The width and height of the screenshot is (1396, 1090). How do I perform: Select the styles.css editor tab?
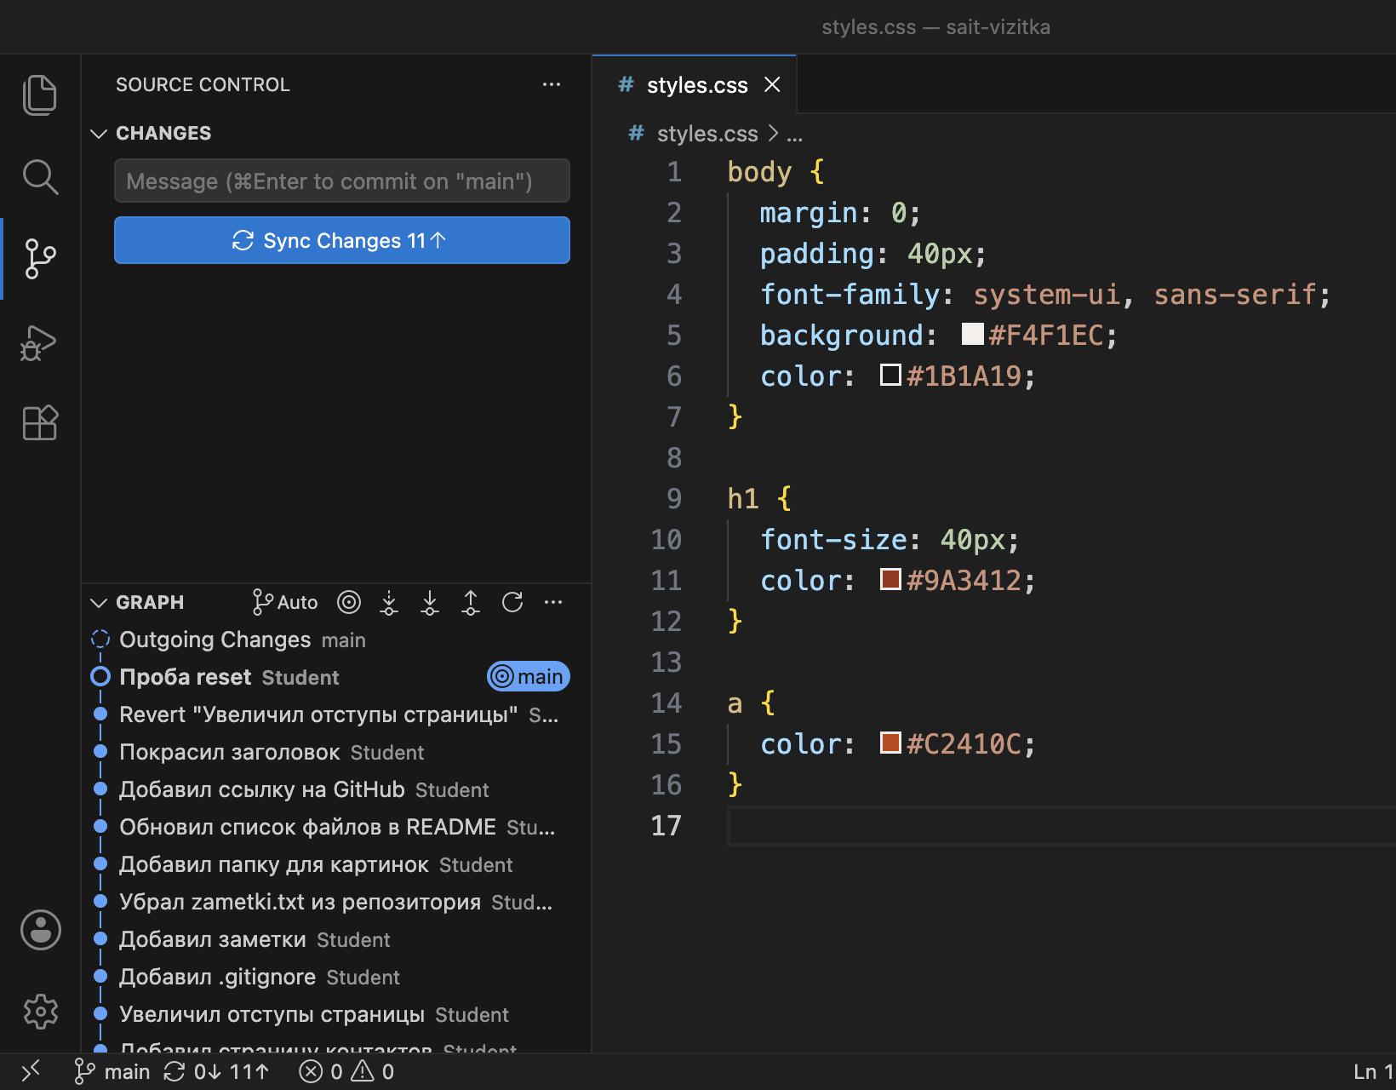pos(695,85)
